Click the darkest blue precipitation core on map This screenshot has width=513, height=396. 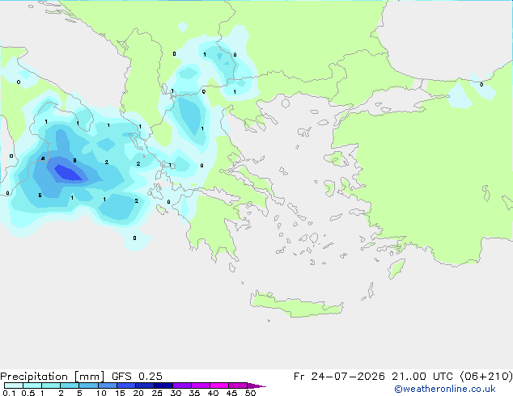[67, 172]
